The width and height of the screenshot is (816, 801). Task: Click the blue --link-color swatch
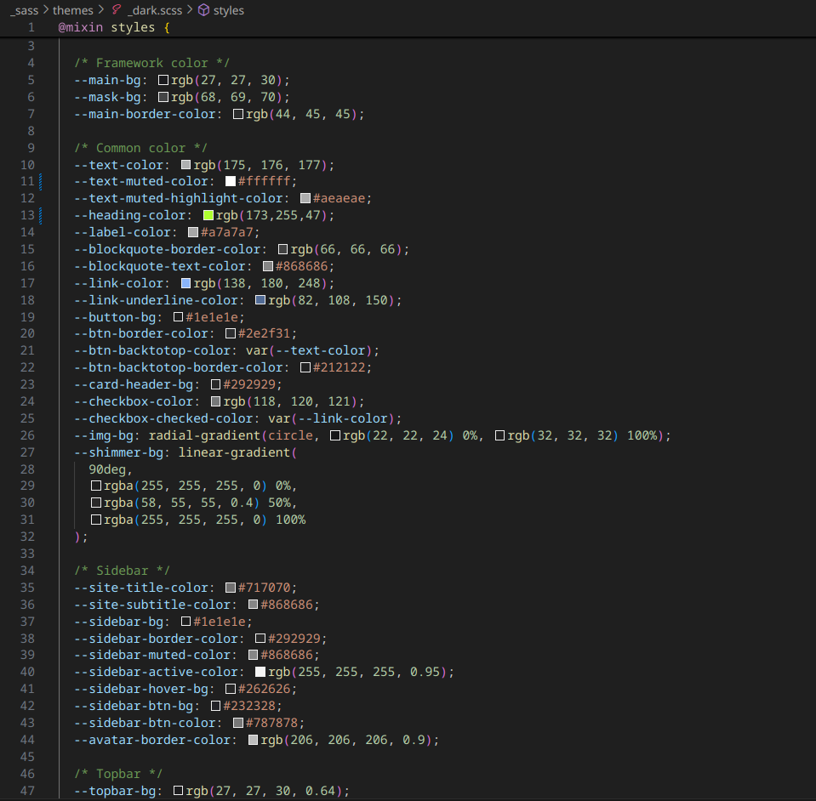pos(185,283)
